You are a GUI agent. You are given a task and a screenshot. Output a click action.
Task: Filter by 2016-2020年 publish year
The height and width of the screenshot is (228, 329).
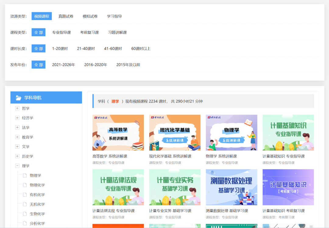click(95, 65)
